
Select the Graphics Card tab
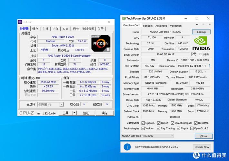[x=132, y=25]
